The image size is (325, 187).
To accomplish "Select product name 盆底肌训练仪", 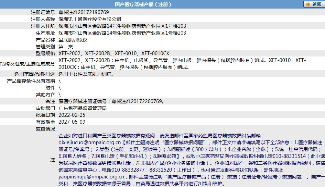I will point(73,40).
